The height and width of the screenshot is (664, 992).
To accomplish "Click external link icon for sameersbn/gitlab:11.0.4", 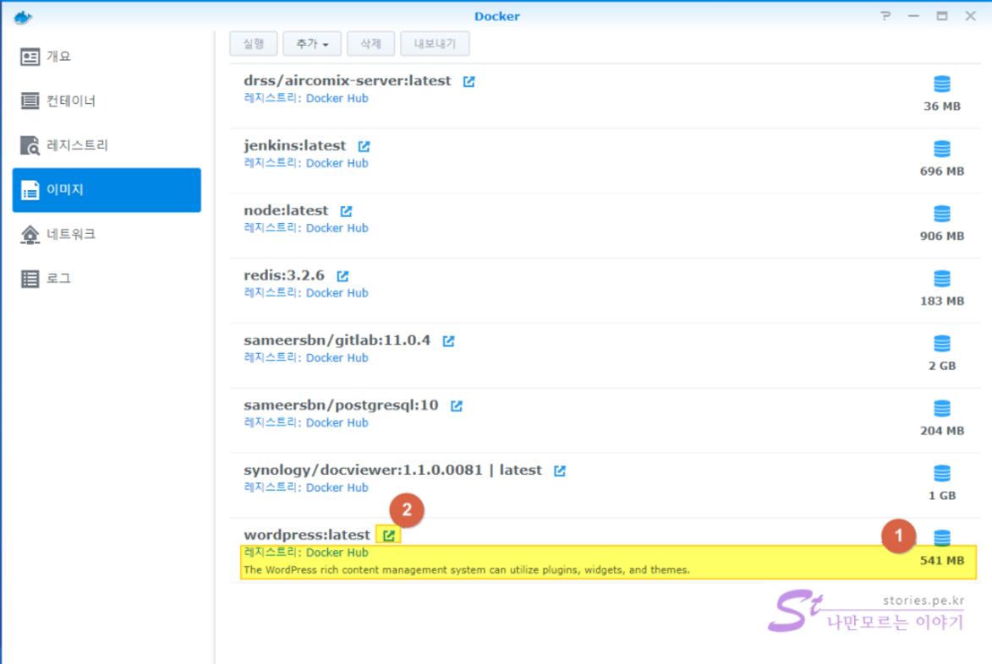I will pos(448,341).
